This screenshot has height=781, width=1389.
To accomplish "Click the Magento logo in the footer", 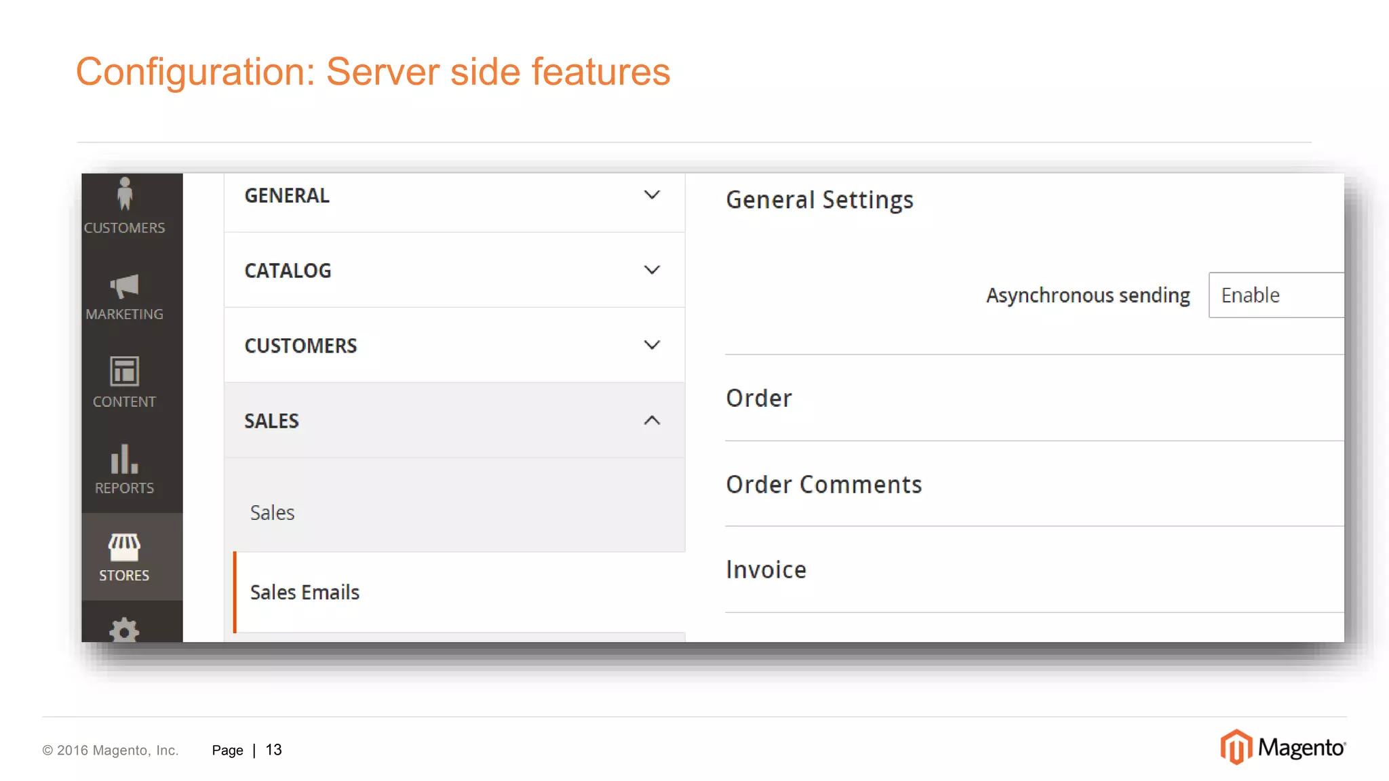I will click(x=1283, y=747).
